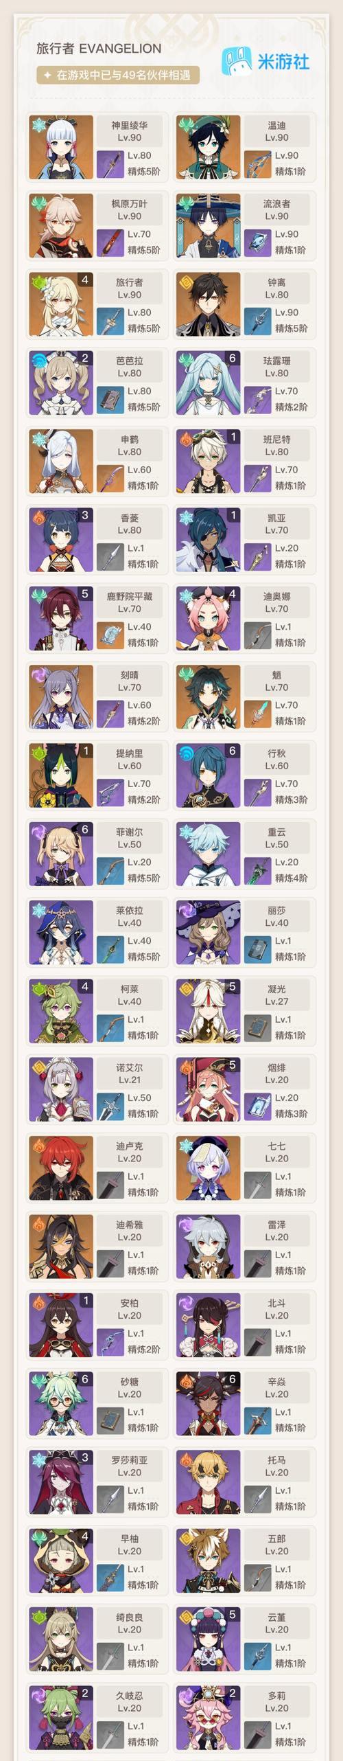The image size is (343, 1761).
Task: Click 魈's jade spear weapon icon
Action: pyautogui.click(x=257, y=714)
